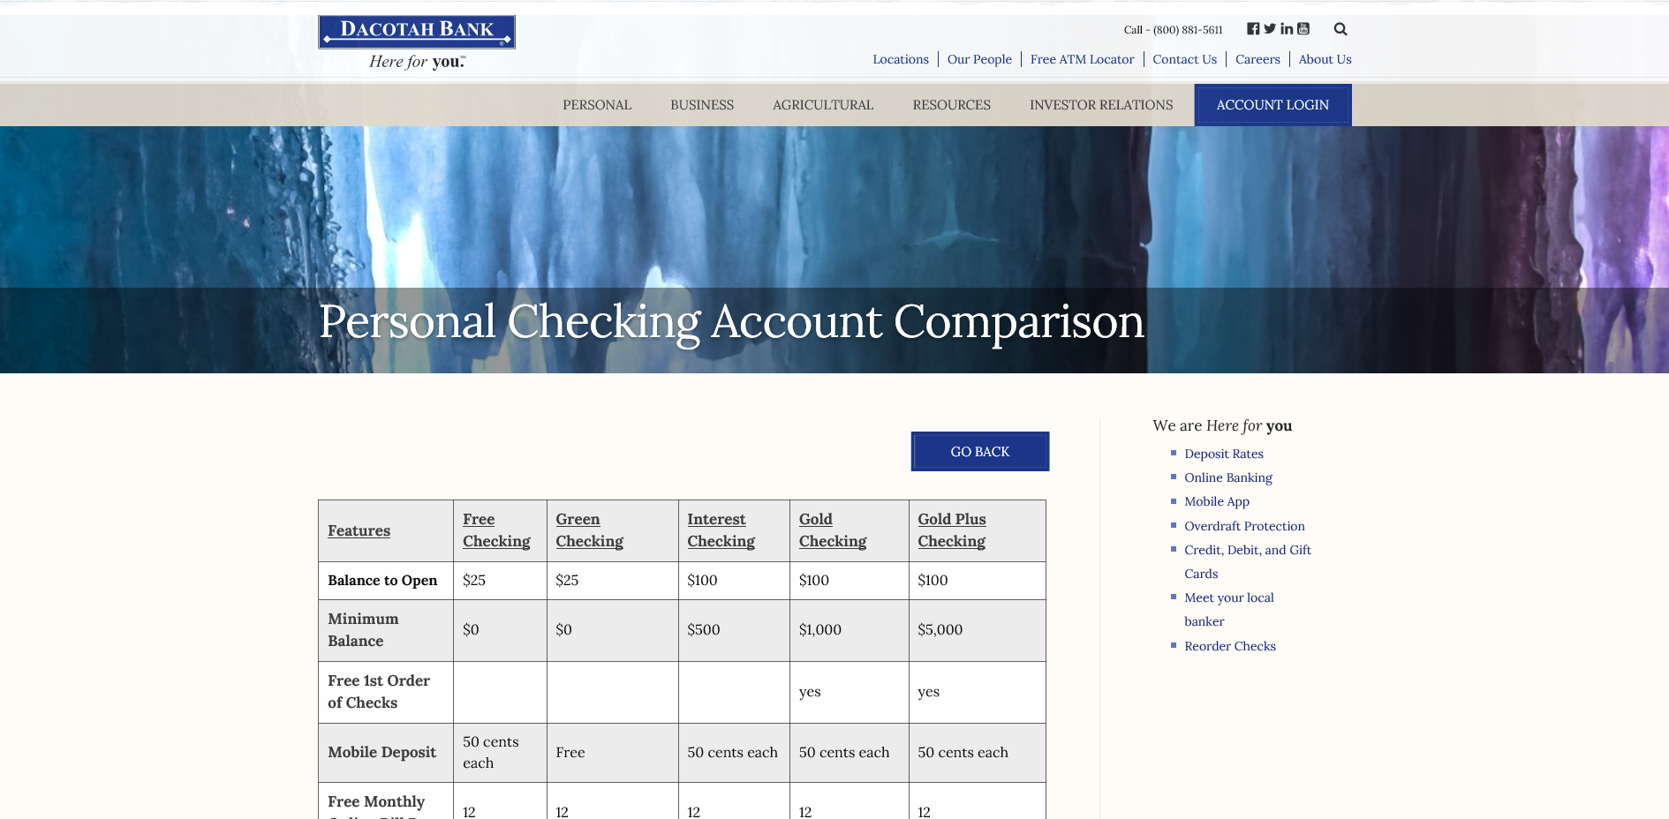The height and width of the screenshot is (819, 1669).
Task: Expand the Investor Relations menu
Action: [1101, 105]
